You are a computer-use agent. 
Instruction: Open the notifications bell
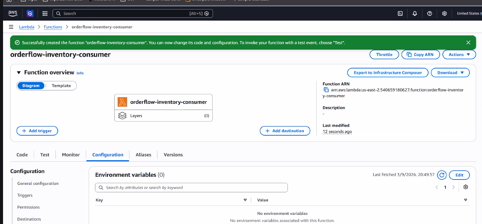pyautogui.click(x=415, y=13)
